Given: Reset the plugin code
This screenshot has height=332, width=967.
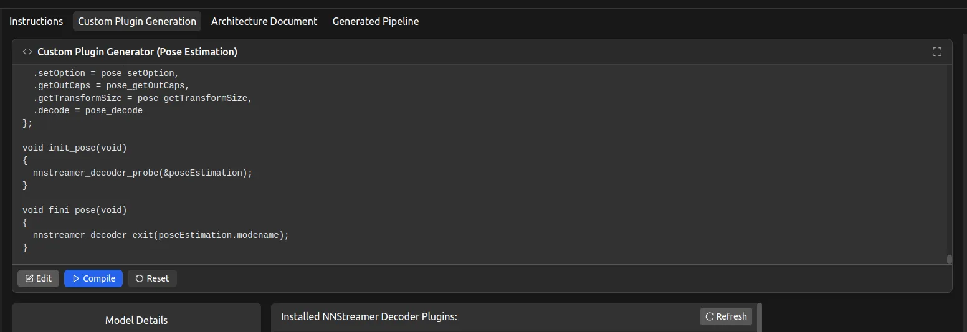Looking at the screenshot, I should 152,278.
